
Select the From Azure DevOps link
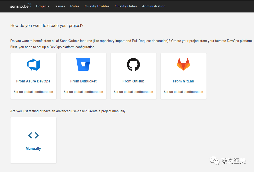click(33, 81)
